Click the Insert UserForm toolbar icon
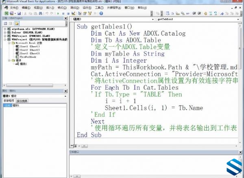Screen dimensions: 244x178 11,13
